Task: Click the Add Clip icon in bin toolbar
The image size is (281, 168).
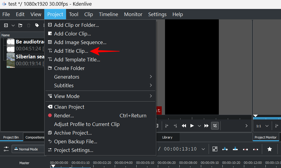Action: click(6, 25)
